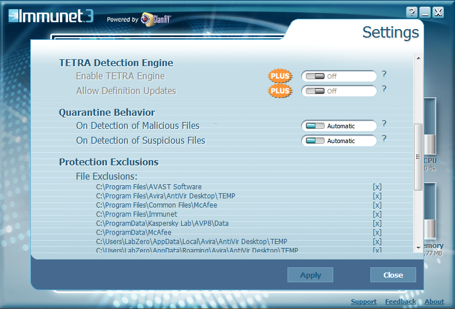Remove the Program Files\Immunet exclusion
Viewport: 455px width, 309px height.
tap(377, 214)
